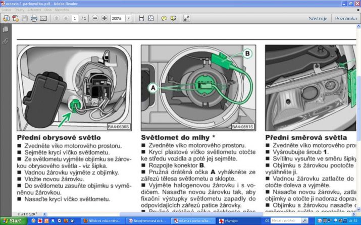Viewport: 361px width, 225px height.
Task: Switch to 'Nepojmenovaná strá...' taskbar window
Action: (147, 221)
